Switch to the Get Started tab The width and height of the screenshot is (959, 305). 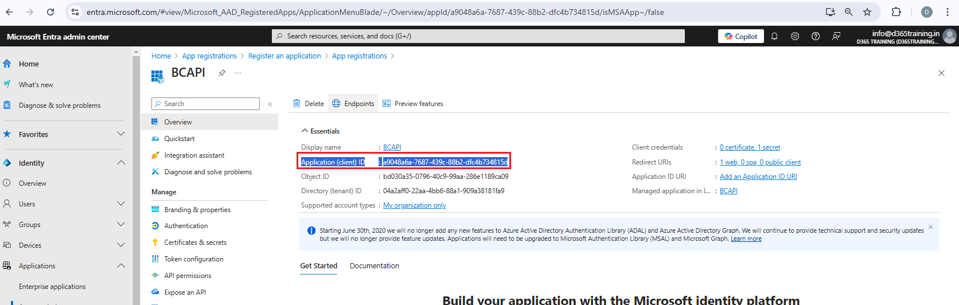(x=319, y=266)
